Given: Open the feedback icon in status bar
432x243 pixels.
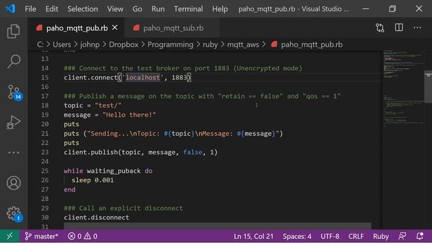Looking at the screenshot, I should [402, 236].
